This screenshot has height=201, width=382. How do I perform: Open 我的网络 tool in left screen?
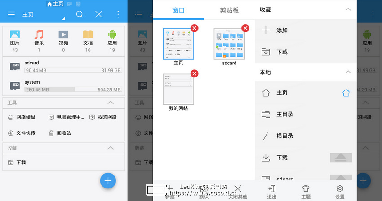click(103, 117)
